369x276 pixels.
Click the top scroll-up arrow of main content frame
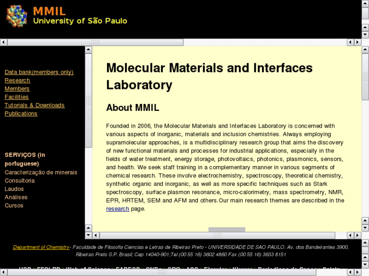(x=365, y=50)
